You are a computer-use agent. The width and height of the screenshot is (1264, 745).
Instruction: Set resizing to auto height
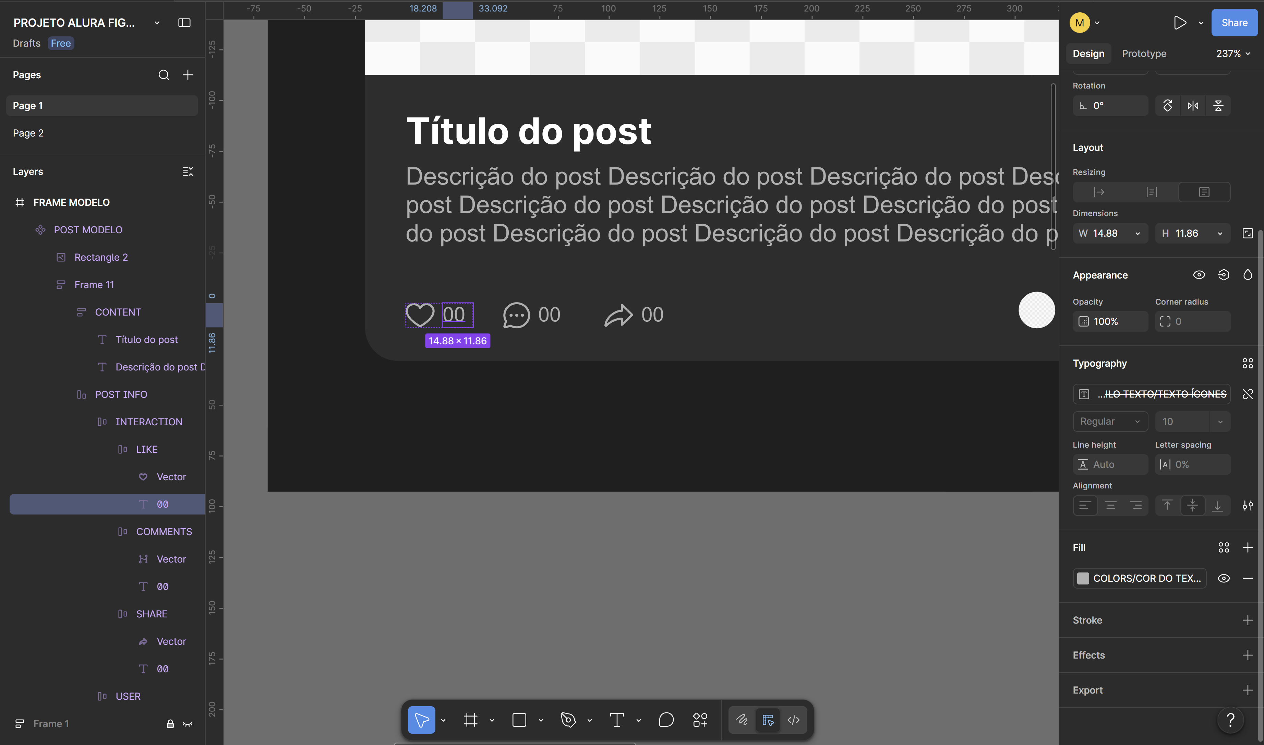pyautogui.click(x=1152, y=192)
